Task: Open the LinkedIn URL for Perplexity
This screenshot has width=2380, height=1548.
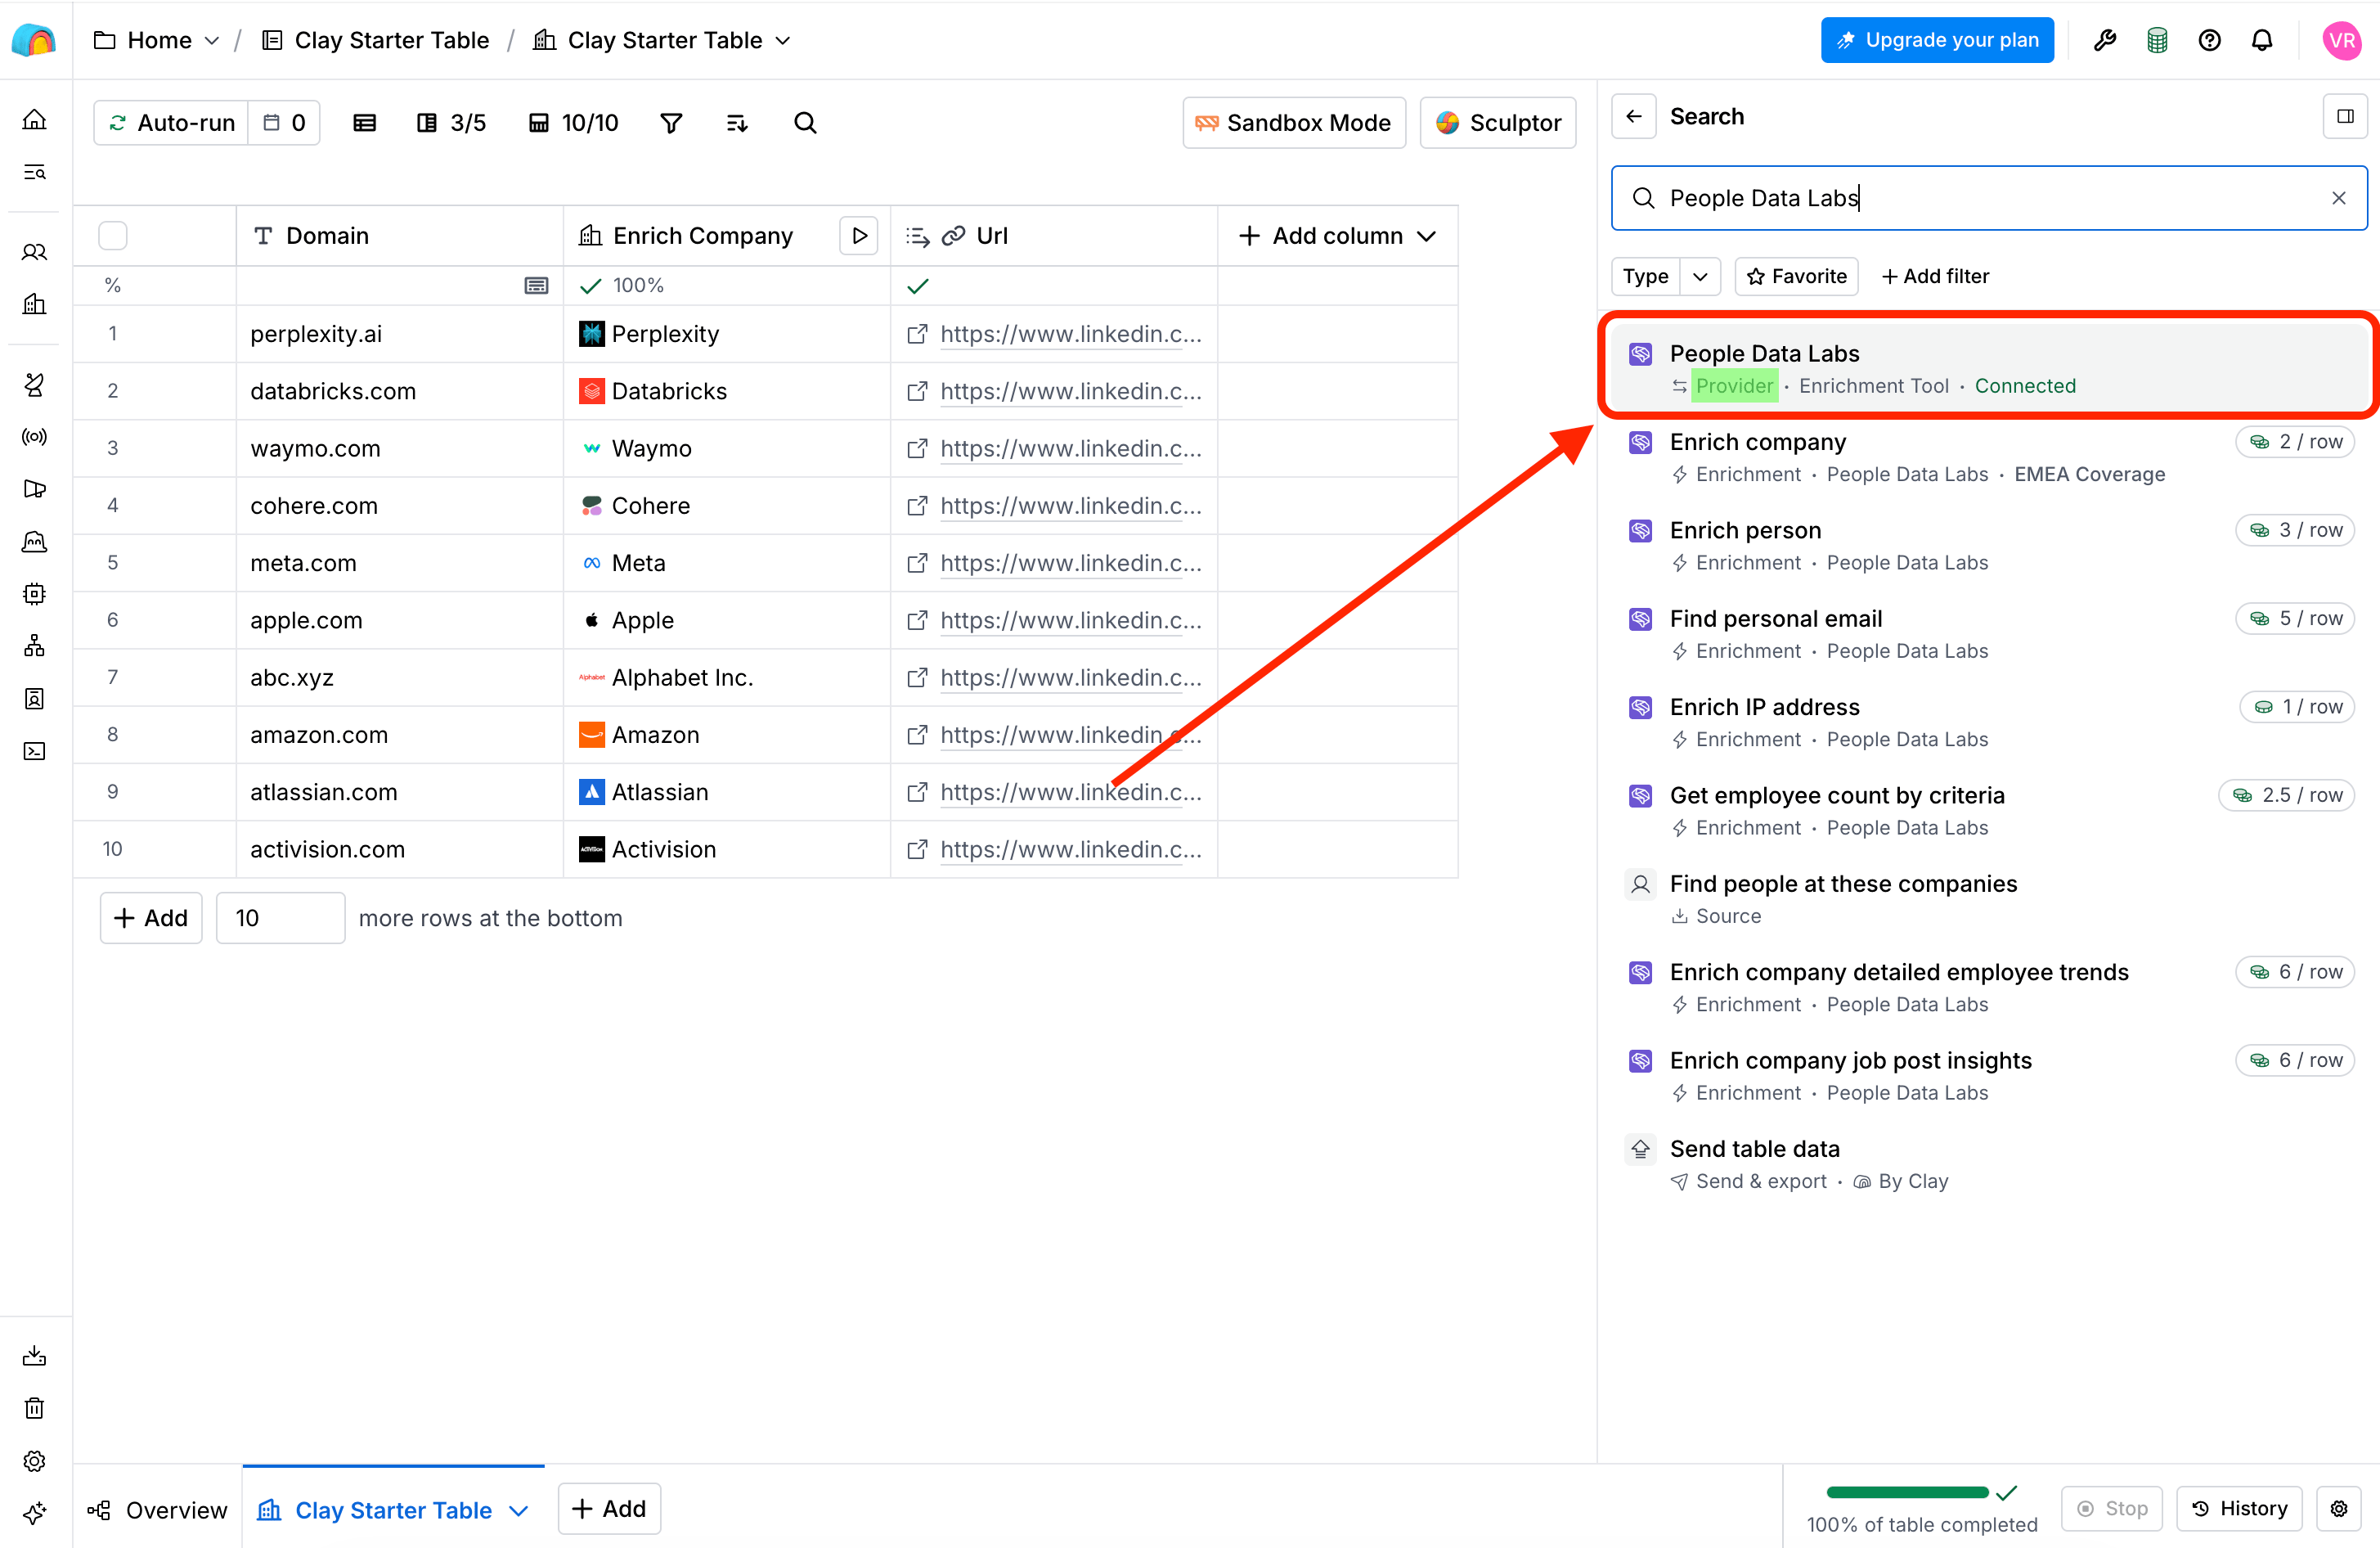Action: [x=1070, y=334]
